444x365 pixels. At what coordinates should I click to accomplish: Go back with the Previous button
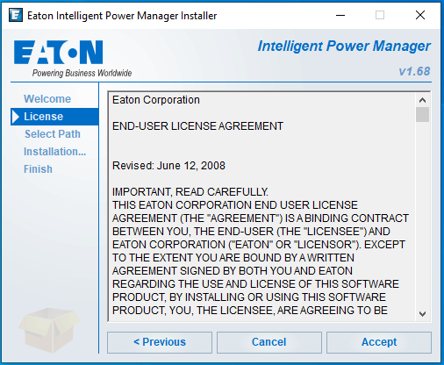160,342
